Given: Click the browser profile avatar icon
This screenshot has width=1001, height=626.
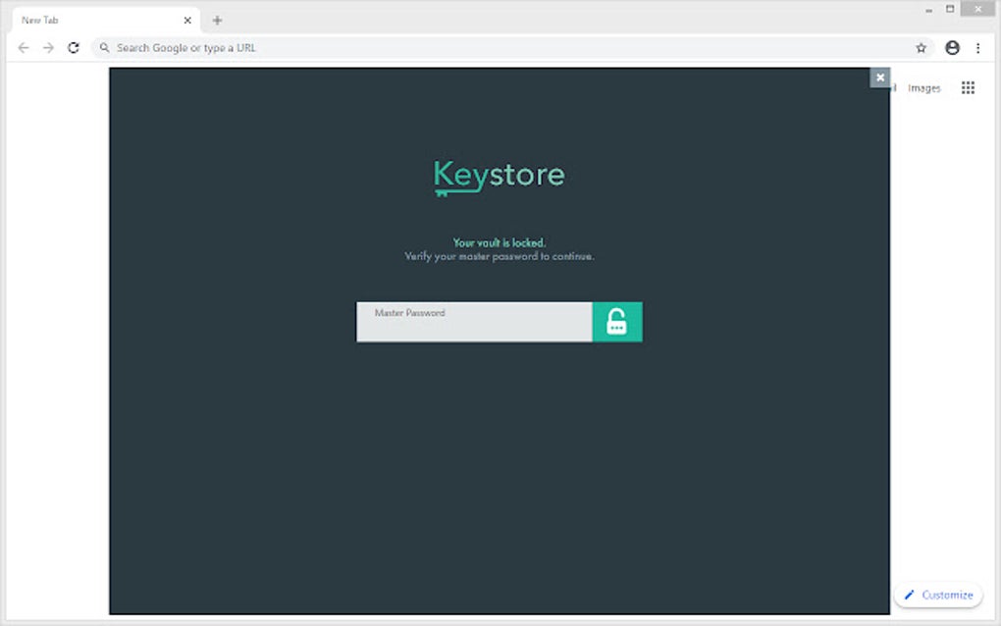Looking at the screenshot, I should (x=951, y=47).
